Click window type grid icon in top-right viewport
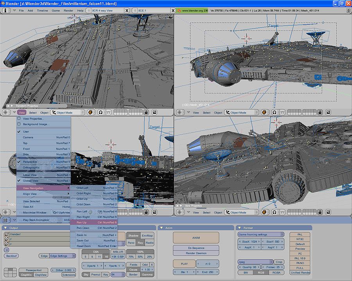This screenshot has width=352, height=281. point(180,112)
